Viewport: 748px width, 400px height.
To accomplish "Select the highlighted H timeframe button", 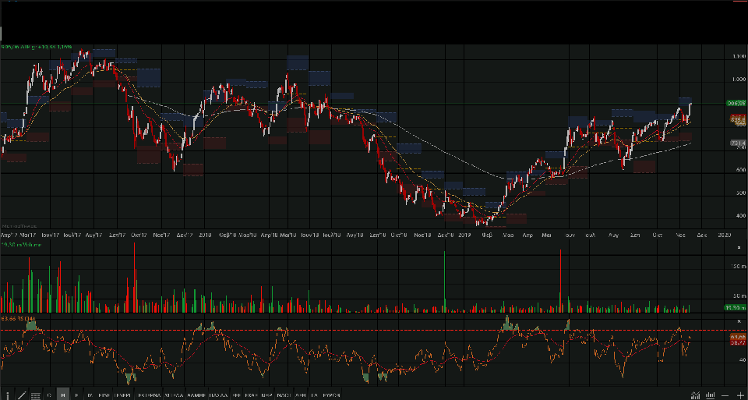I will 63,395.
